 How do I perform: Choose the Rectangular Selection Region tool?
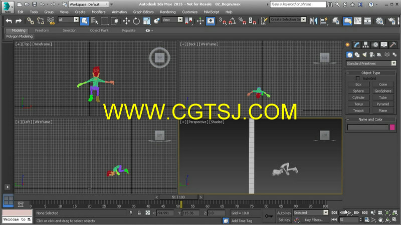105,21
